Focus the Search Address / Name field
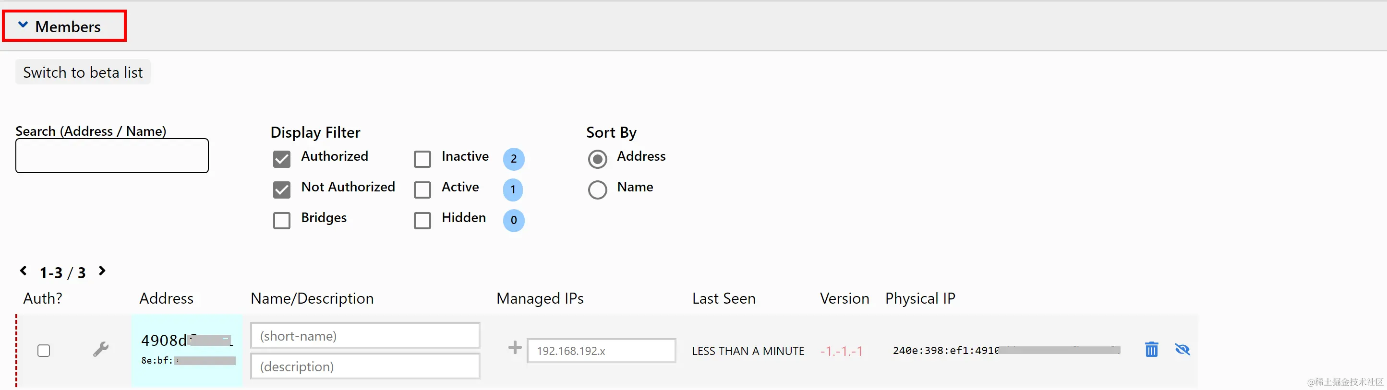1387x390 pixels. point(112,155)
